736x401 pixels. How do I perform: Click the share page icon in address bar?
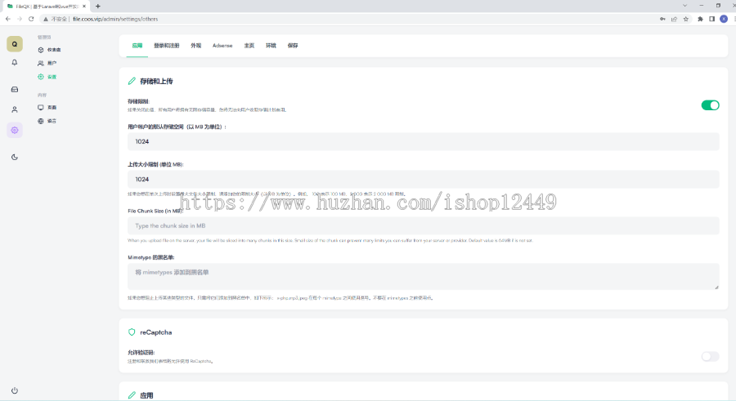pyautogui.click(x=674, y=19)
